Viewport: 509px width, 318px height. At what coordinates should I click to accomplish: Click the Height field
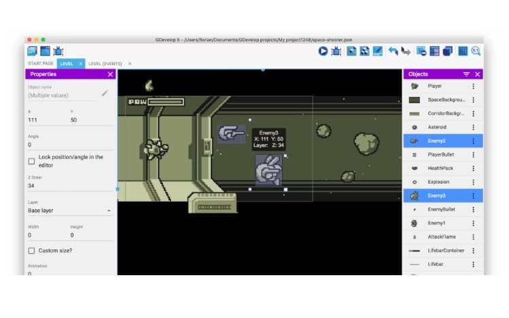[91, 235]
